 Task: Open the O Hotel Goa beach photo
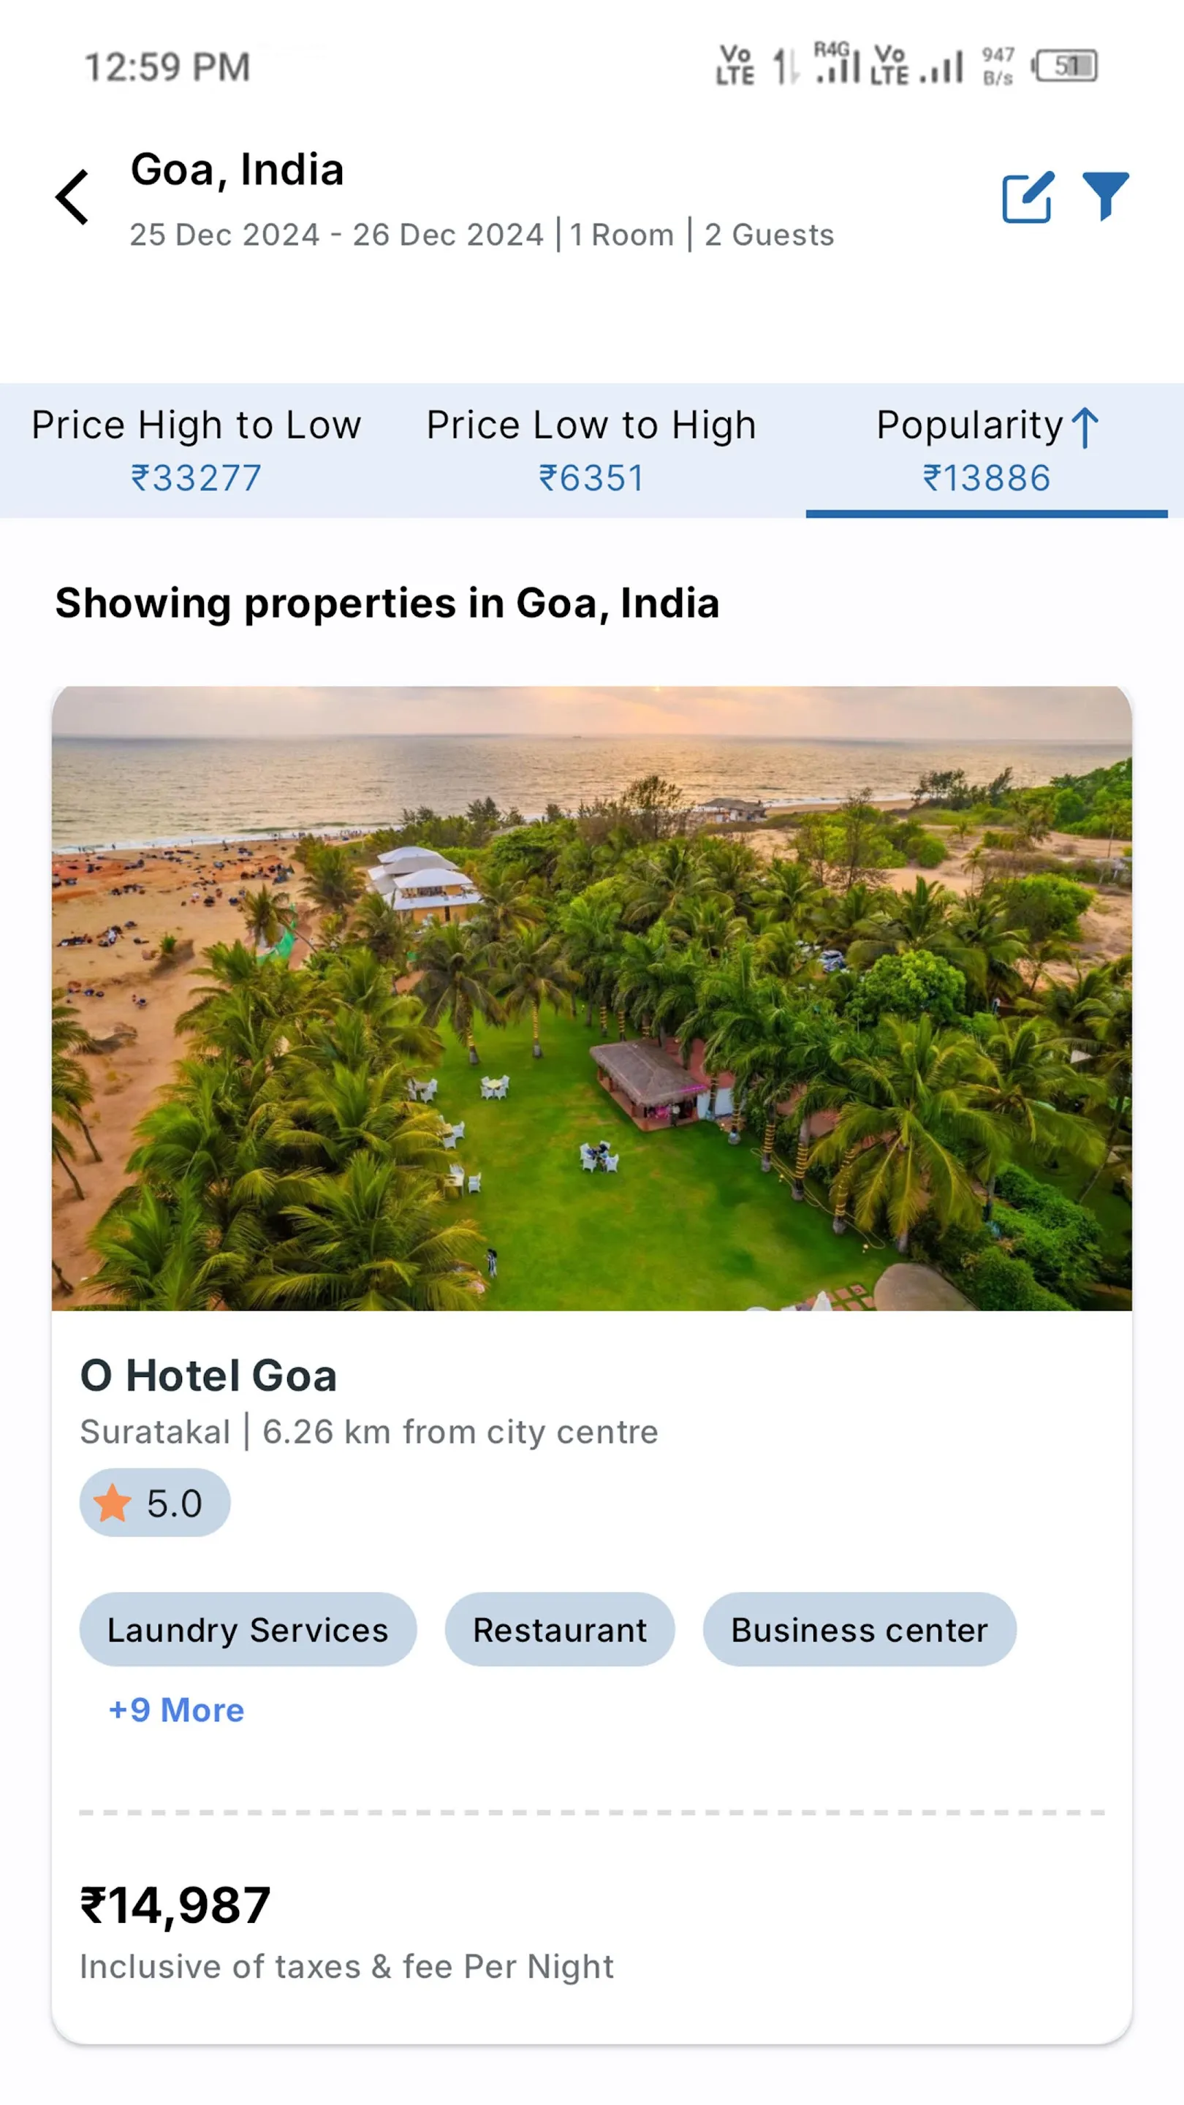pos(591,998)
